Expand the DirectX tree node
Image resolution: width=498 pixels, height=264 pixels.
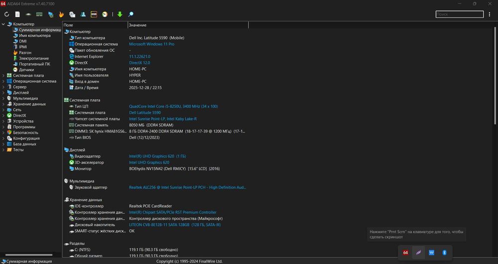(x=3, y=116)
